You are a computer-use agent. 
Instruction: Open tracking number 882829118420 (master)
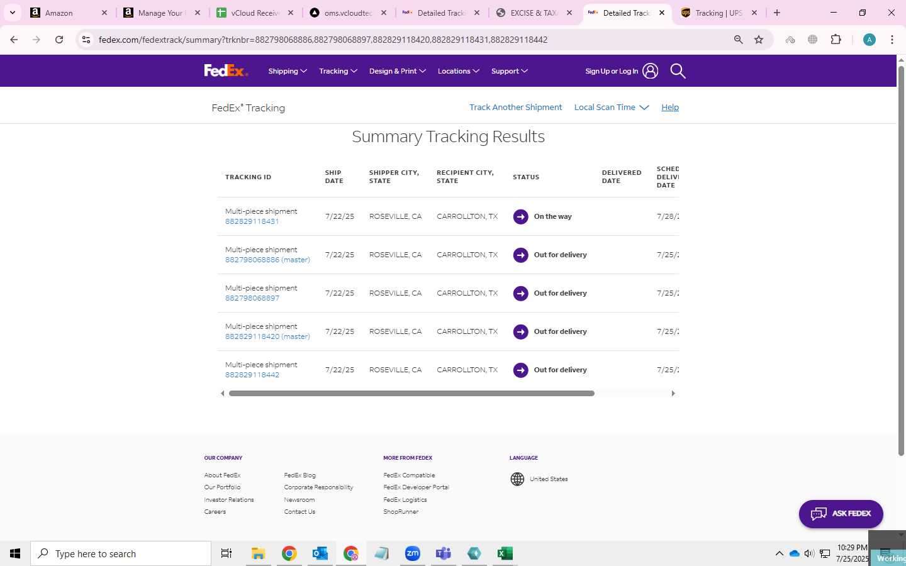pyautogui.click(x=267, y=336)
